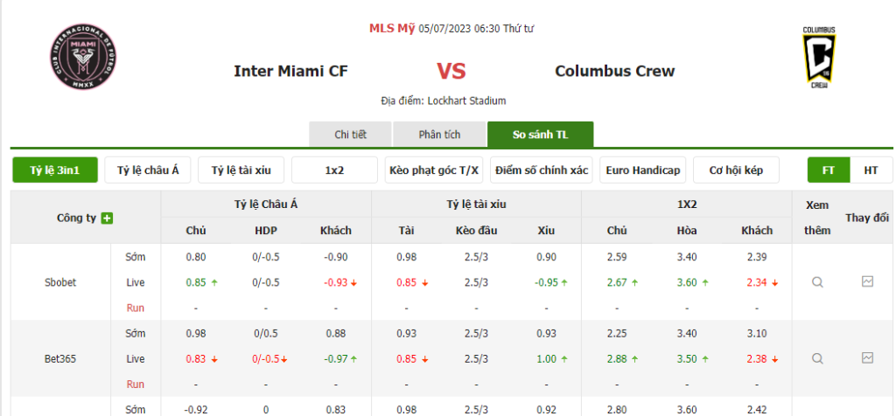Select the Tỷ lệ 3in1 filter
The image size is (896, 416).
click(54, 170)
